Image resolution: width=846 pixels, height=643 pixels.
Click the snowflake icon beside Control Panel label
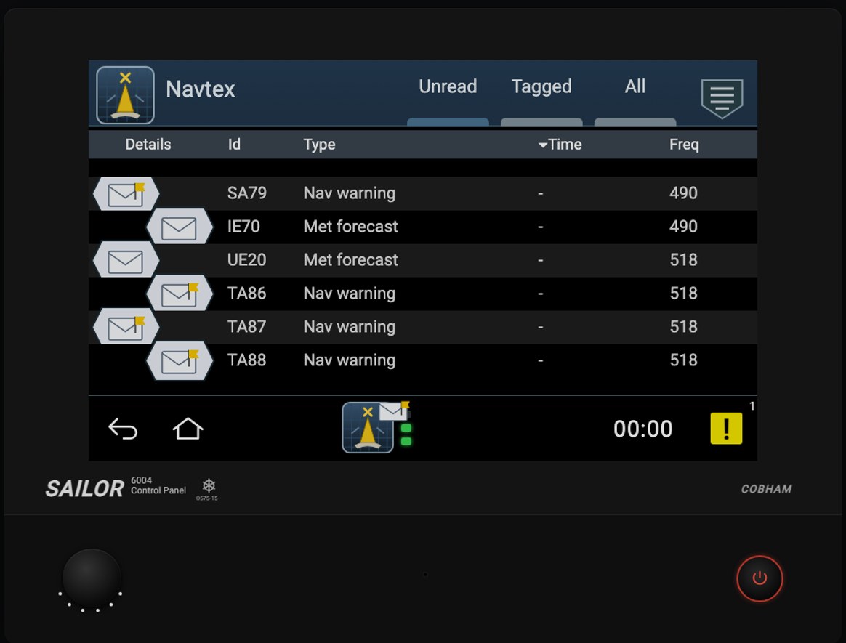(209, 485)
